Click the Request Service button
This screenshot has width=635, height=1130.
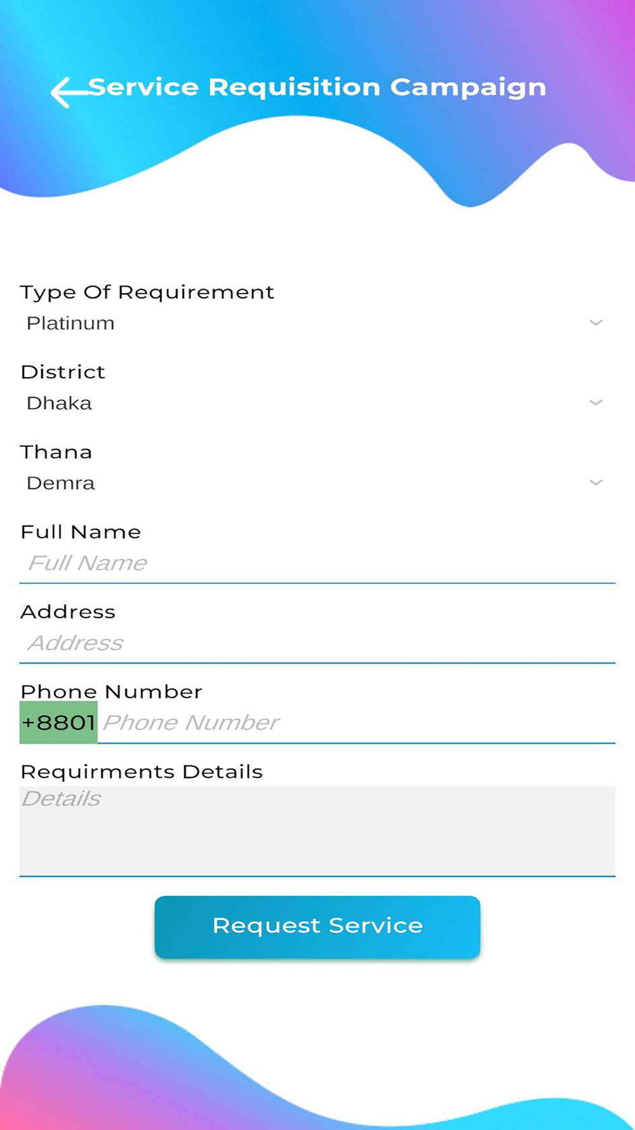point(317,927)
